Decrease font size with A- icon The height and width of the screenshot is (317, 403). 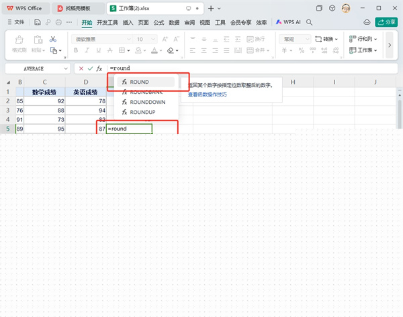176,39
